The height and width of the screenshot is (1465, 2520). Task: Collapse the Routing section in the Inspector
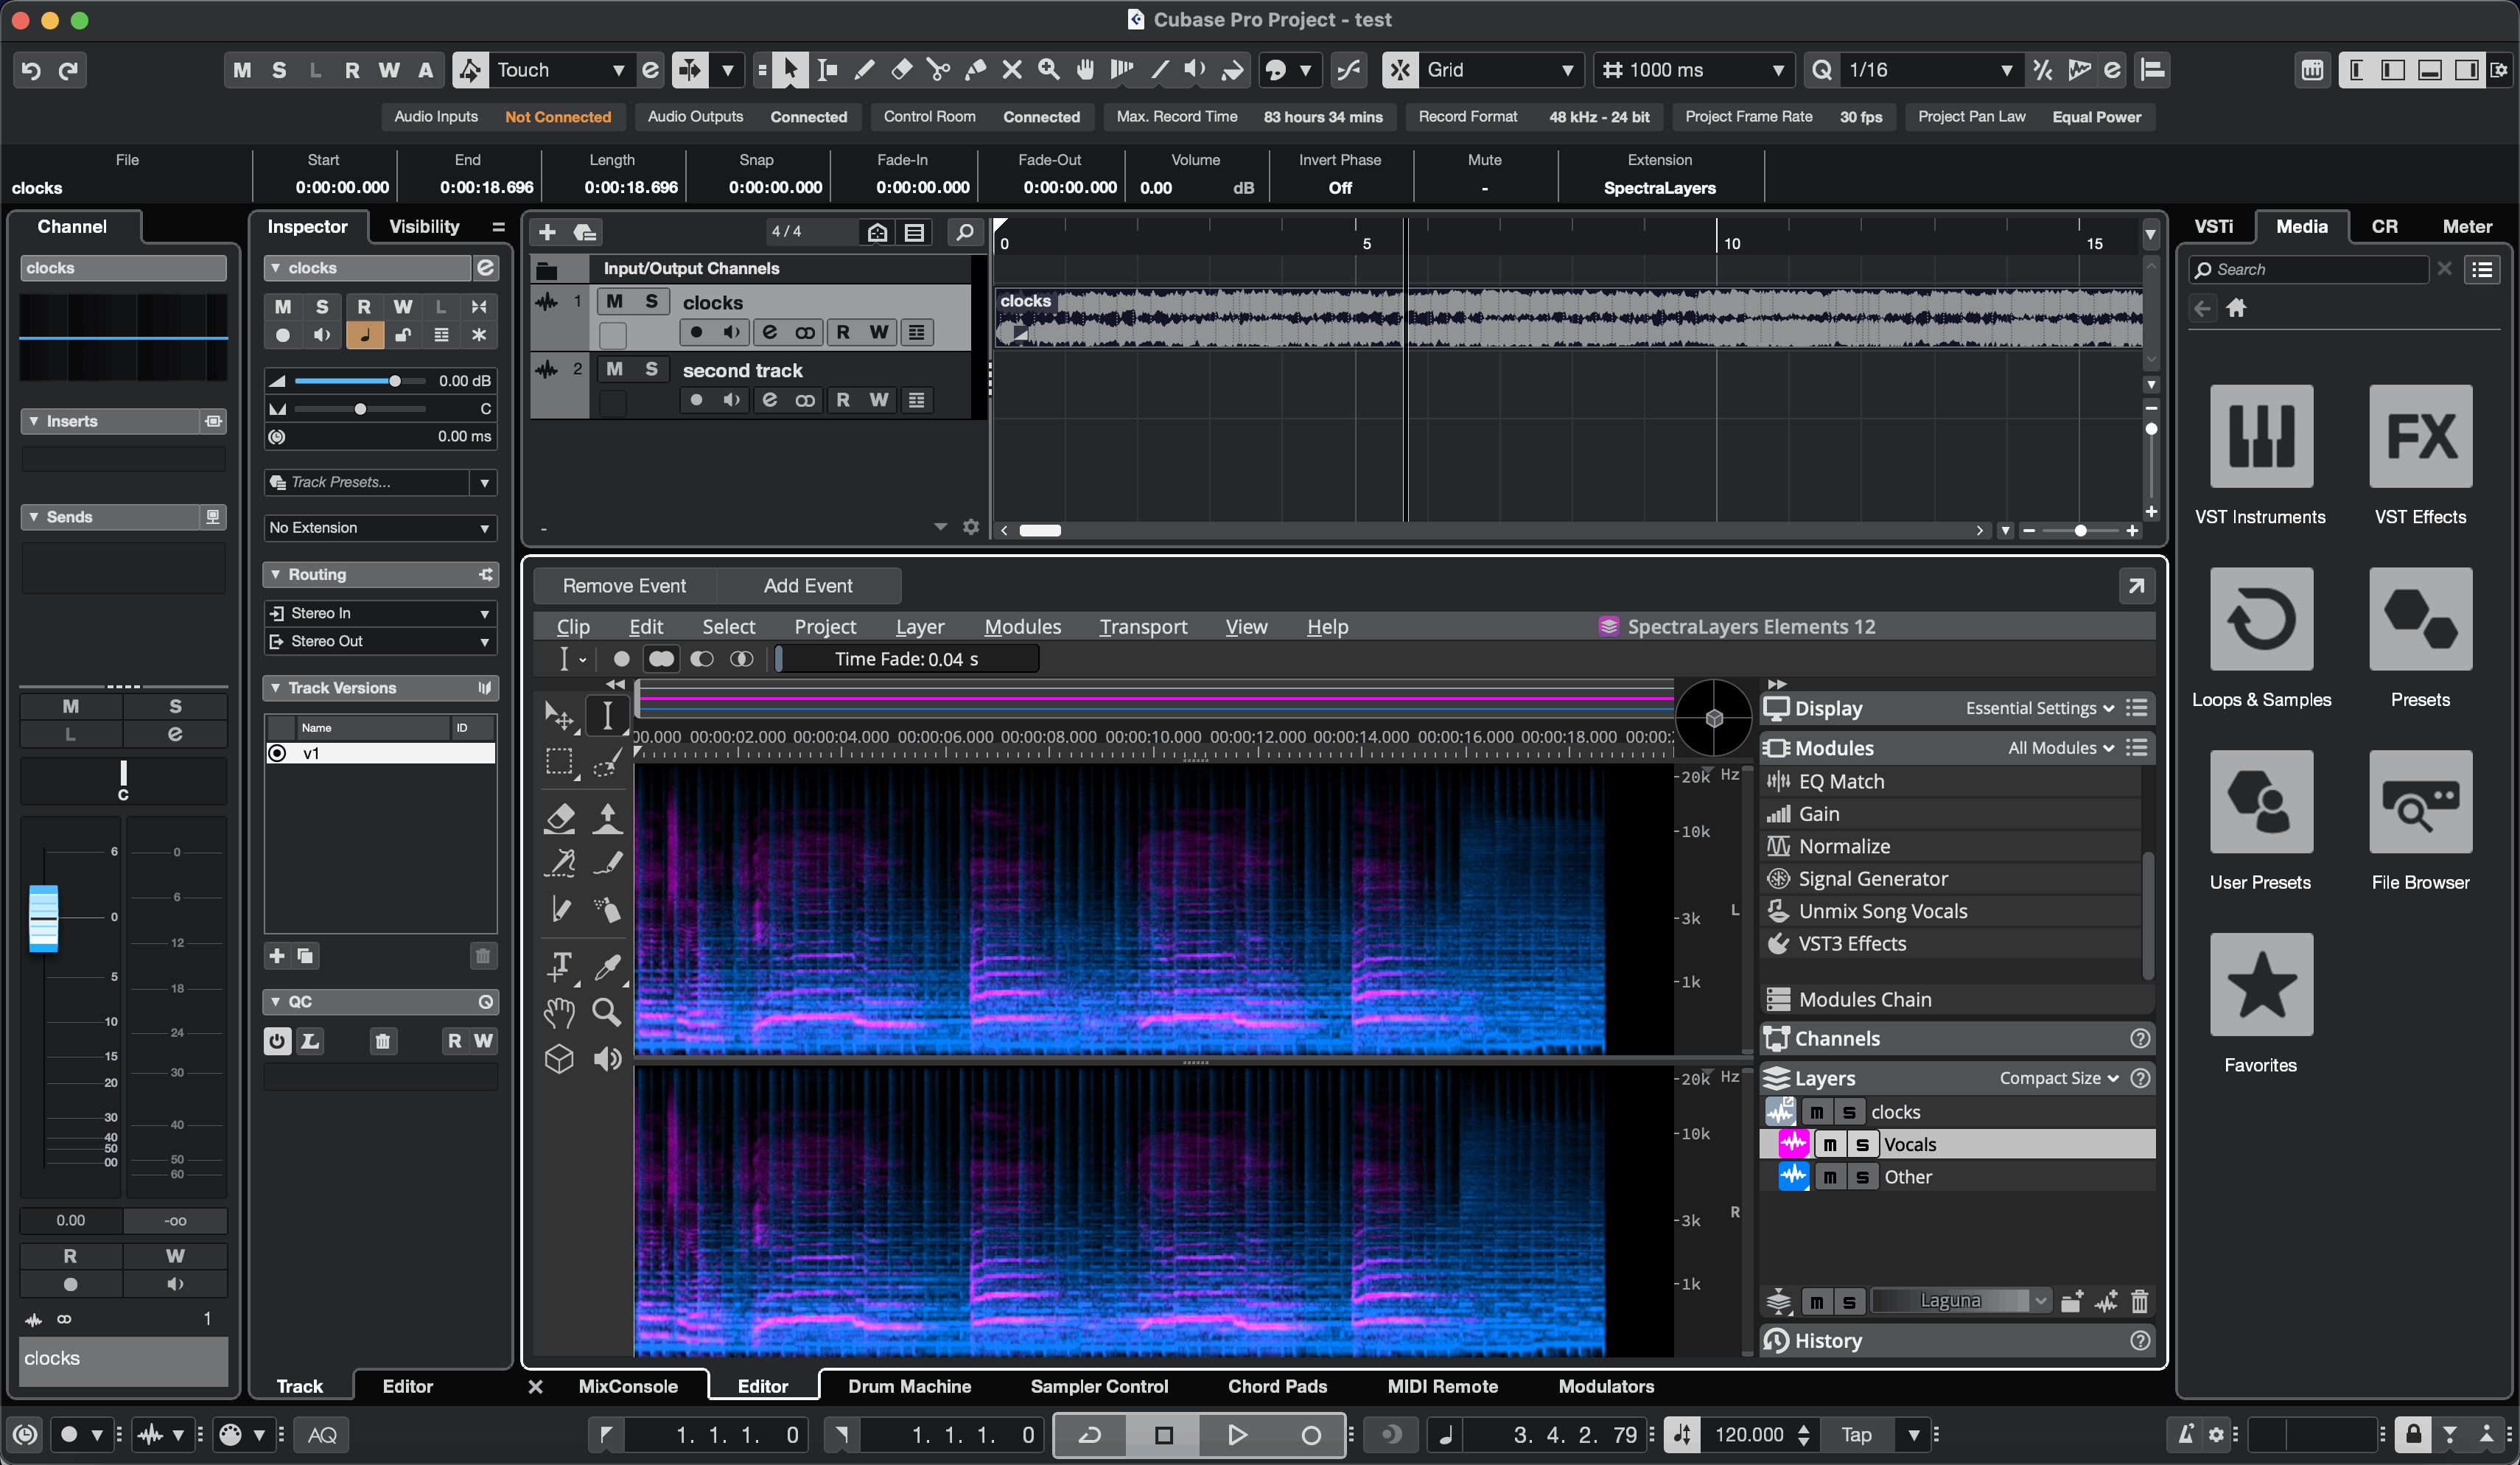277,574
